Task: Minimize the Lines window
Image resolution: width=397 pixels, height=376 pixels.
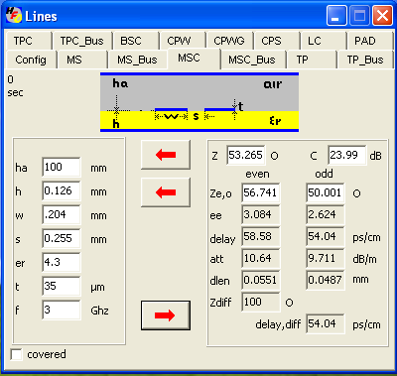Action: (336, 16)
